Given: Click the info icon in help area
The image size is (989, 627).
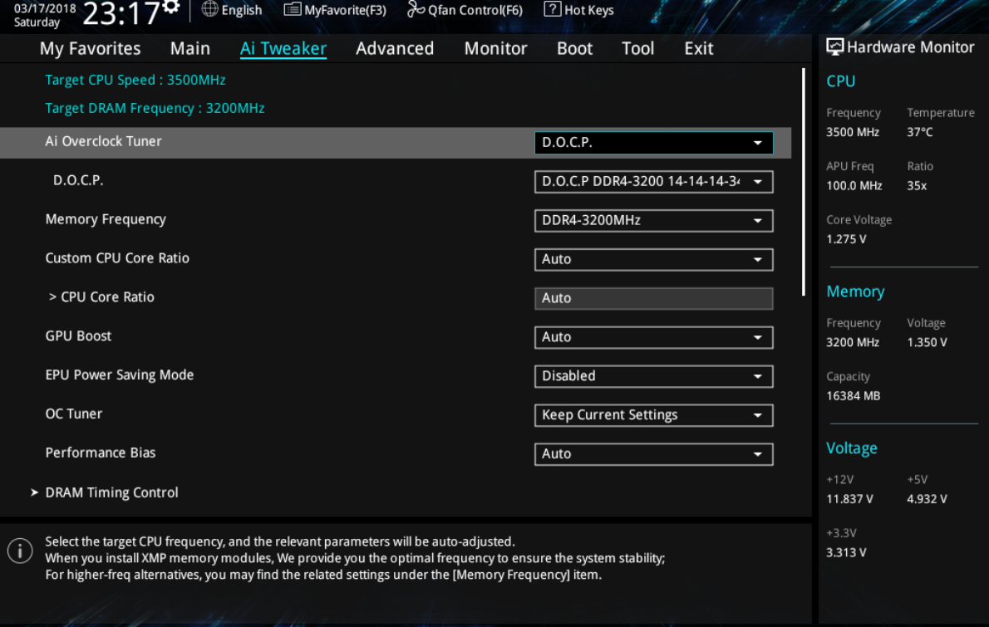Looking at the screenshot, I should click(x=20, y=551).
